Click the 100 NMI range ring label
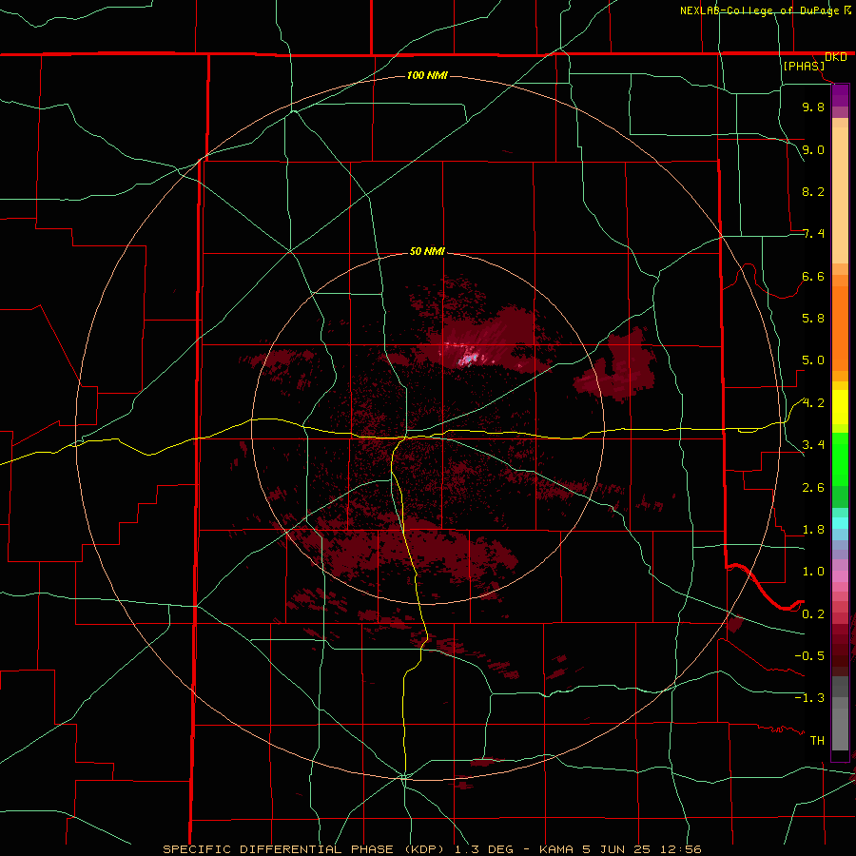 (x=427, y=75)
